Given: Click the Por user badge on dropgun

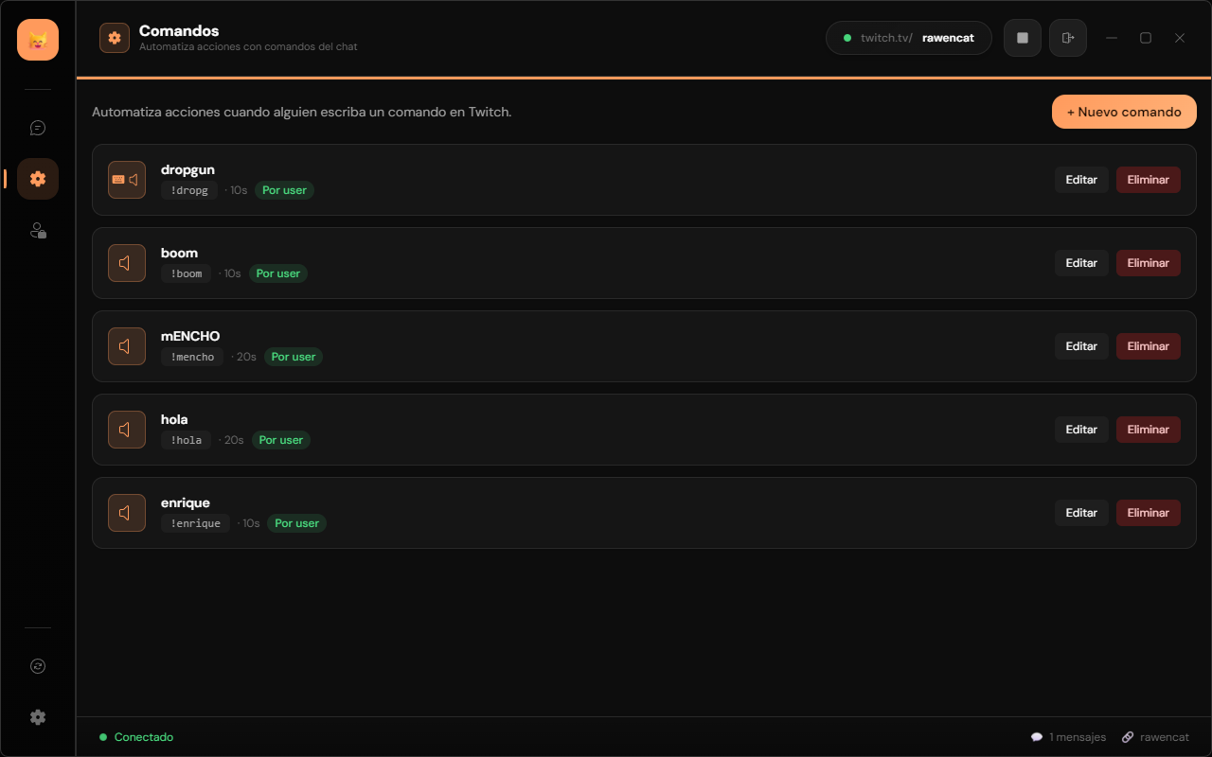Looking at the screenshot, I should [284, 190].
